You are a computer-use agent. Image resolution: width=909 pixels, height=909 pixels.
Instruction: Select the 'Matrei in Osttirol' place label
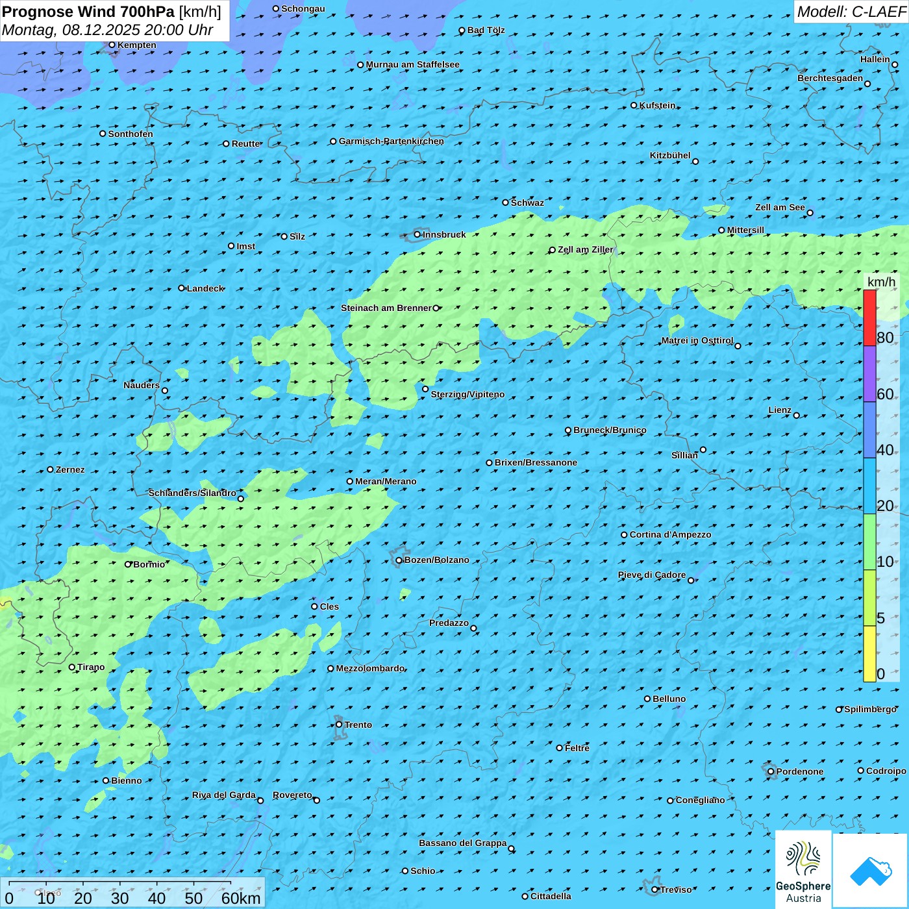tap(697, 340)
